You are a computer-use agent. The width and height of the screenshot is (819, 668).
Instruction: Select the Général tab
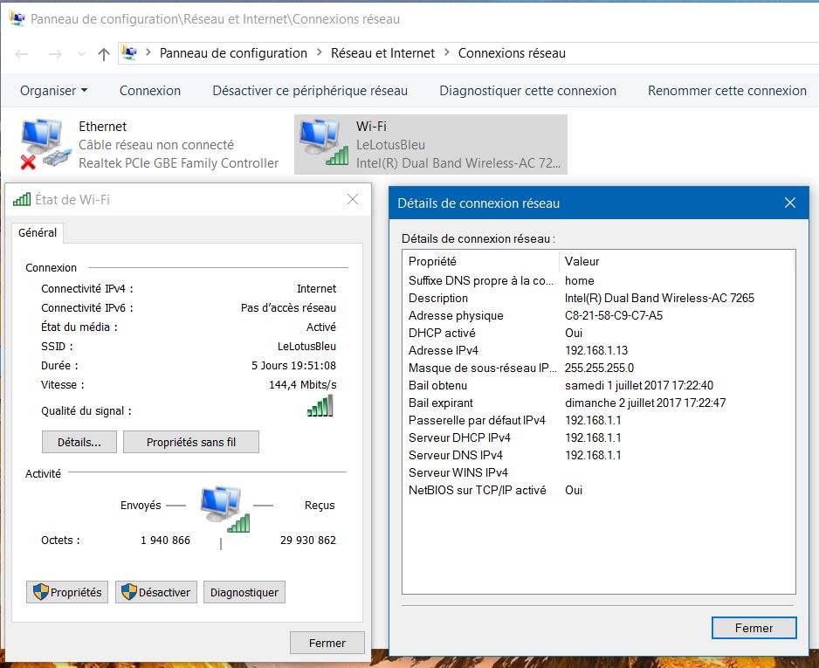click(x=38, y=233)
